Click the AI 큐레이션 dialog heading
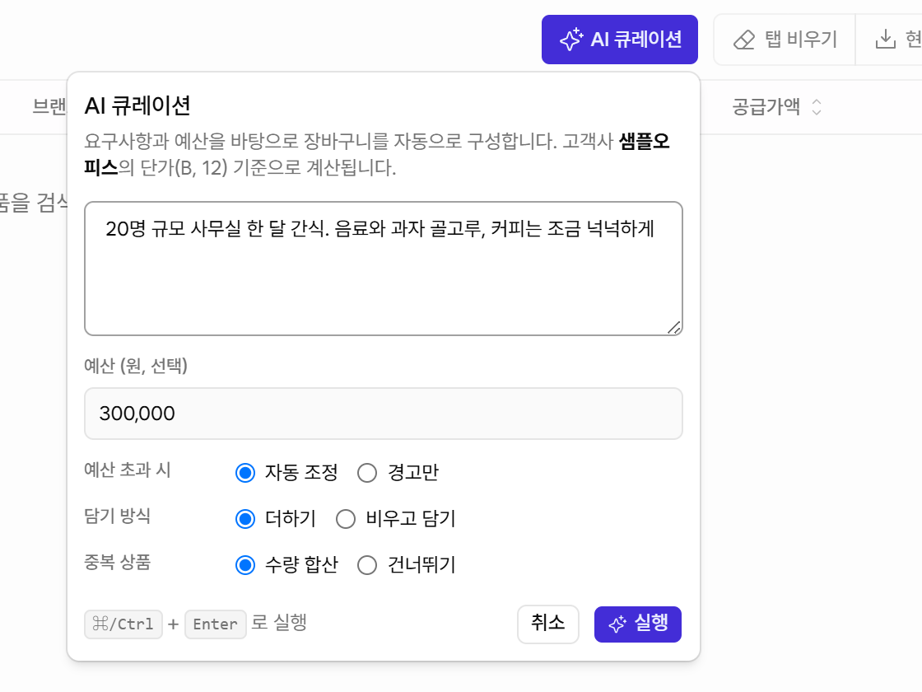The image size is (922, 692). [x=137, y=106]
